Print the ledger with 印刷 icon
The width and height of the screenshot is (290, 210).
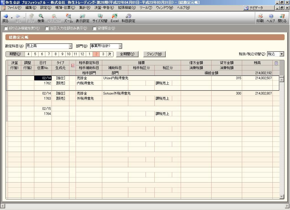[x=260, y=18]
